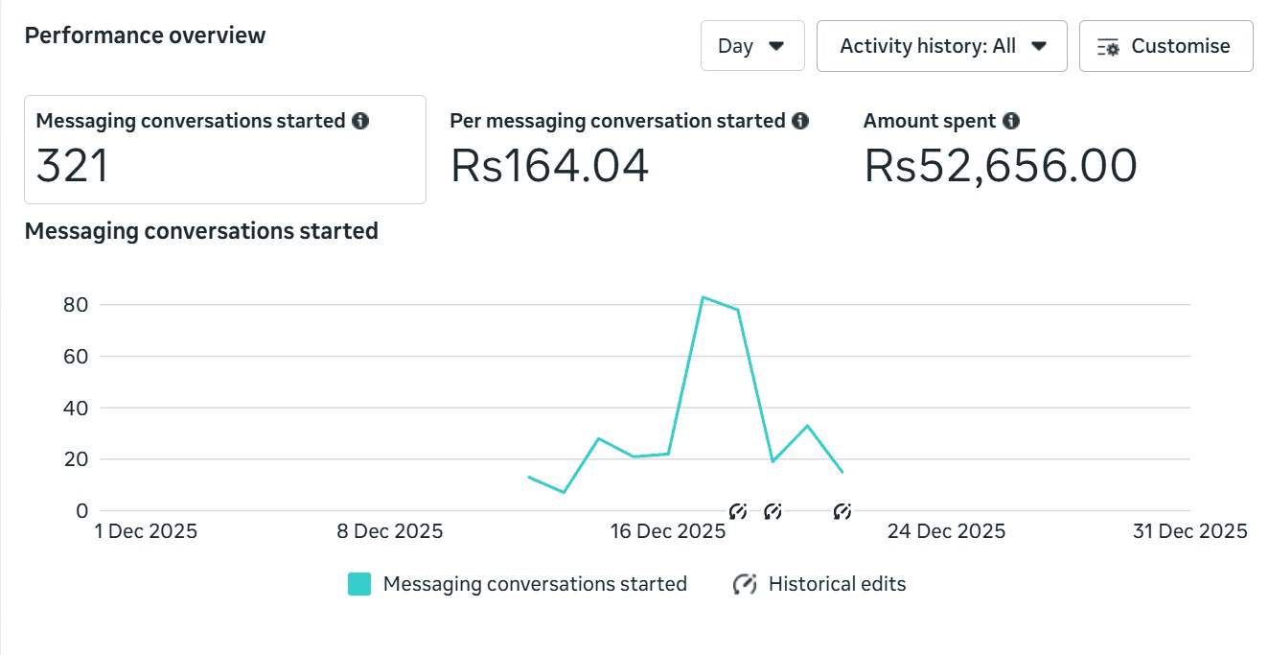Screen dimensions: 1269x655
Task: Click info icon next to Amount spent
Action: [x=1011, y=121]
